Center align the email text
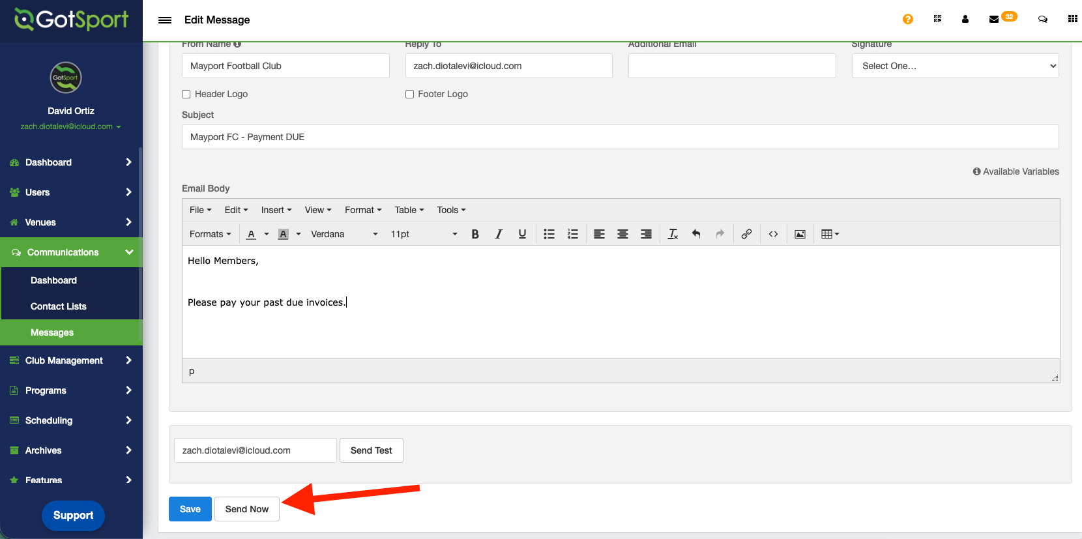Image resolution: width=1082 pixels, height=539 pixels. [622, 234]
